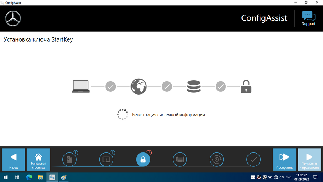Click checkmark between database and padlock
The height and width of the screenshot is (182, 323).
221,86
